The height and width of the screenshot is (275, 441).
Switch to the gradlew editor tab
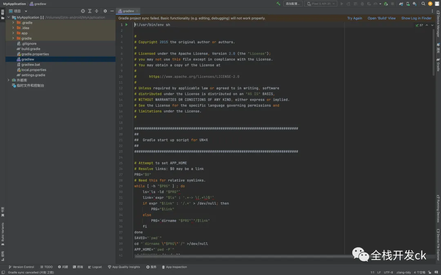(128, 11)
